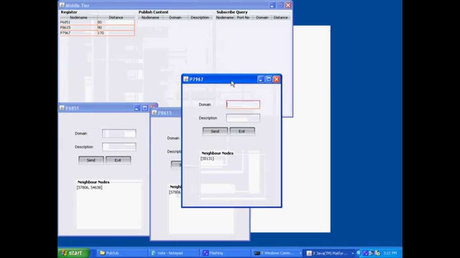The height and width of the screenshot is (258, 460).
Task: Select the P8615 cell in Register table
Action: tap(79, 28)
